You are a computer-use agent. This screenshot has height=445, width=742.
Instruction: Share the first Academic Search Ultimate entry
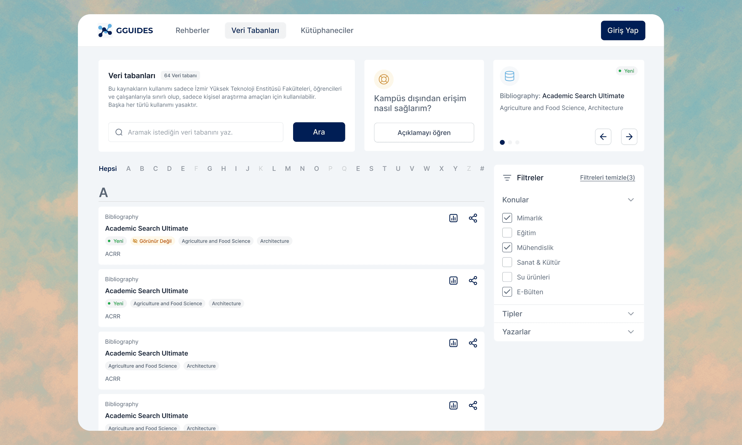(x=473, y=218)
